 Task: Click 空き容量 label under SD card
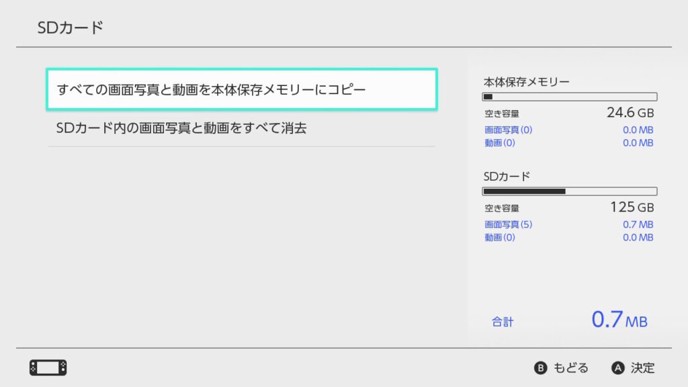(501, 208)
